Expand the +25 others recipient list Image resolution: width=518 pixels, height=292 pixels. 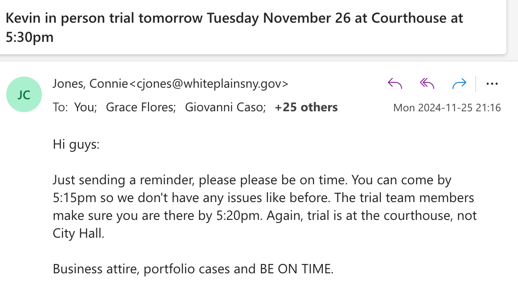[306, 107]
